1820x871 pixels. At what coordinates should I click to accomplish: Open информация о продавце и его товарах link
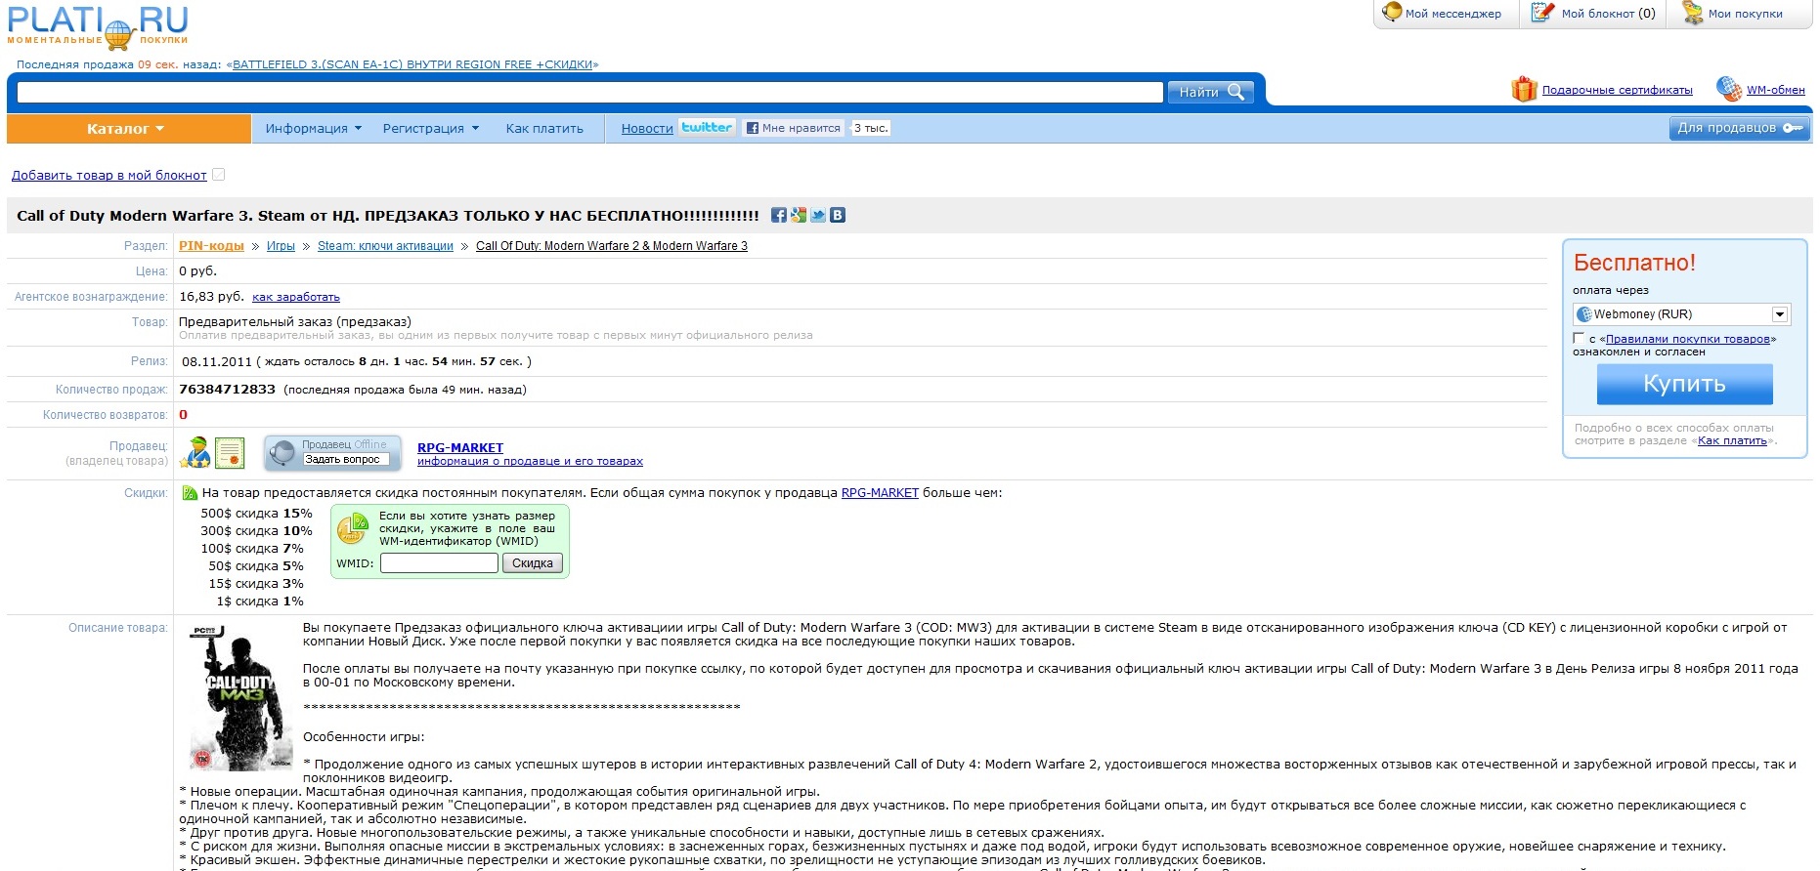click(530, 462)
